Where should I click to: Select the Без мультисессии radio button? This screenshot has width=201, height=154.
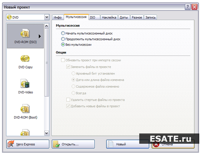(63, 44)
